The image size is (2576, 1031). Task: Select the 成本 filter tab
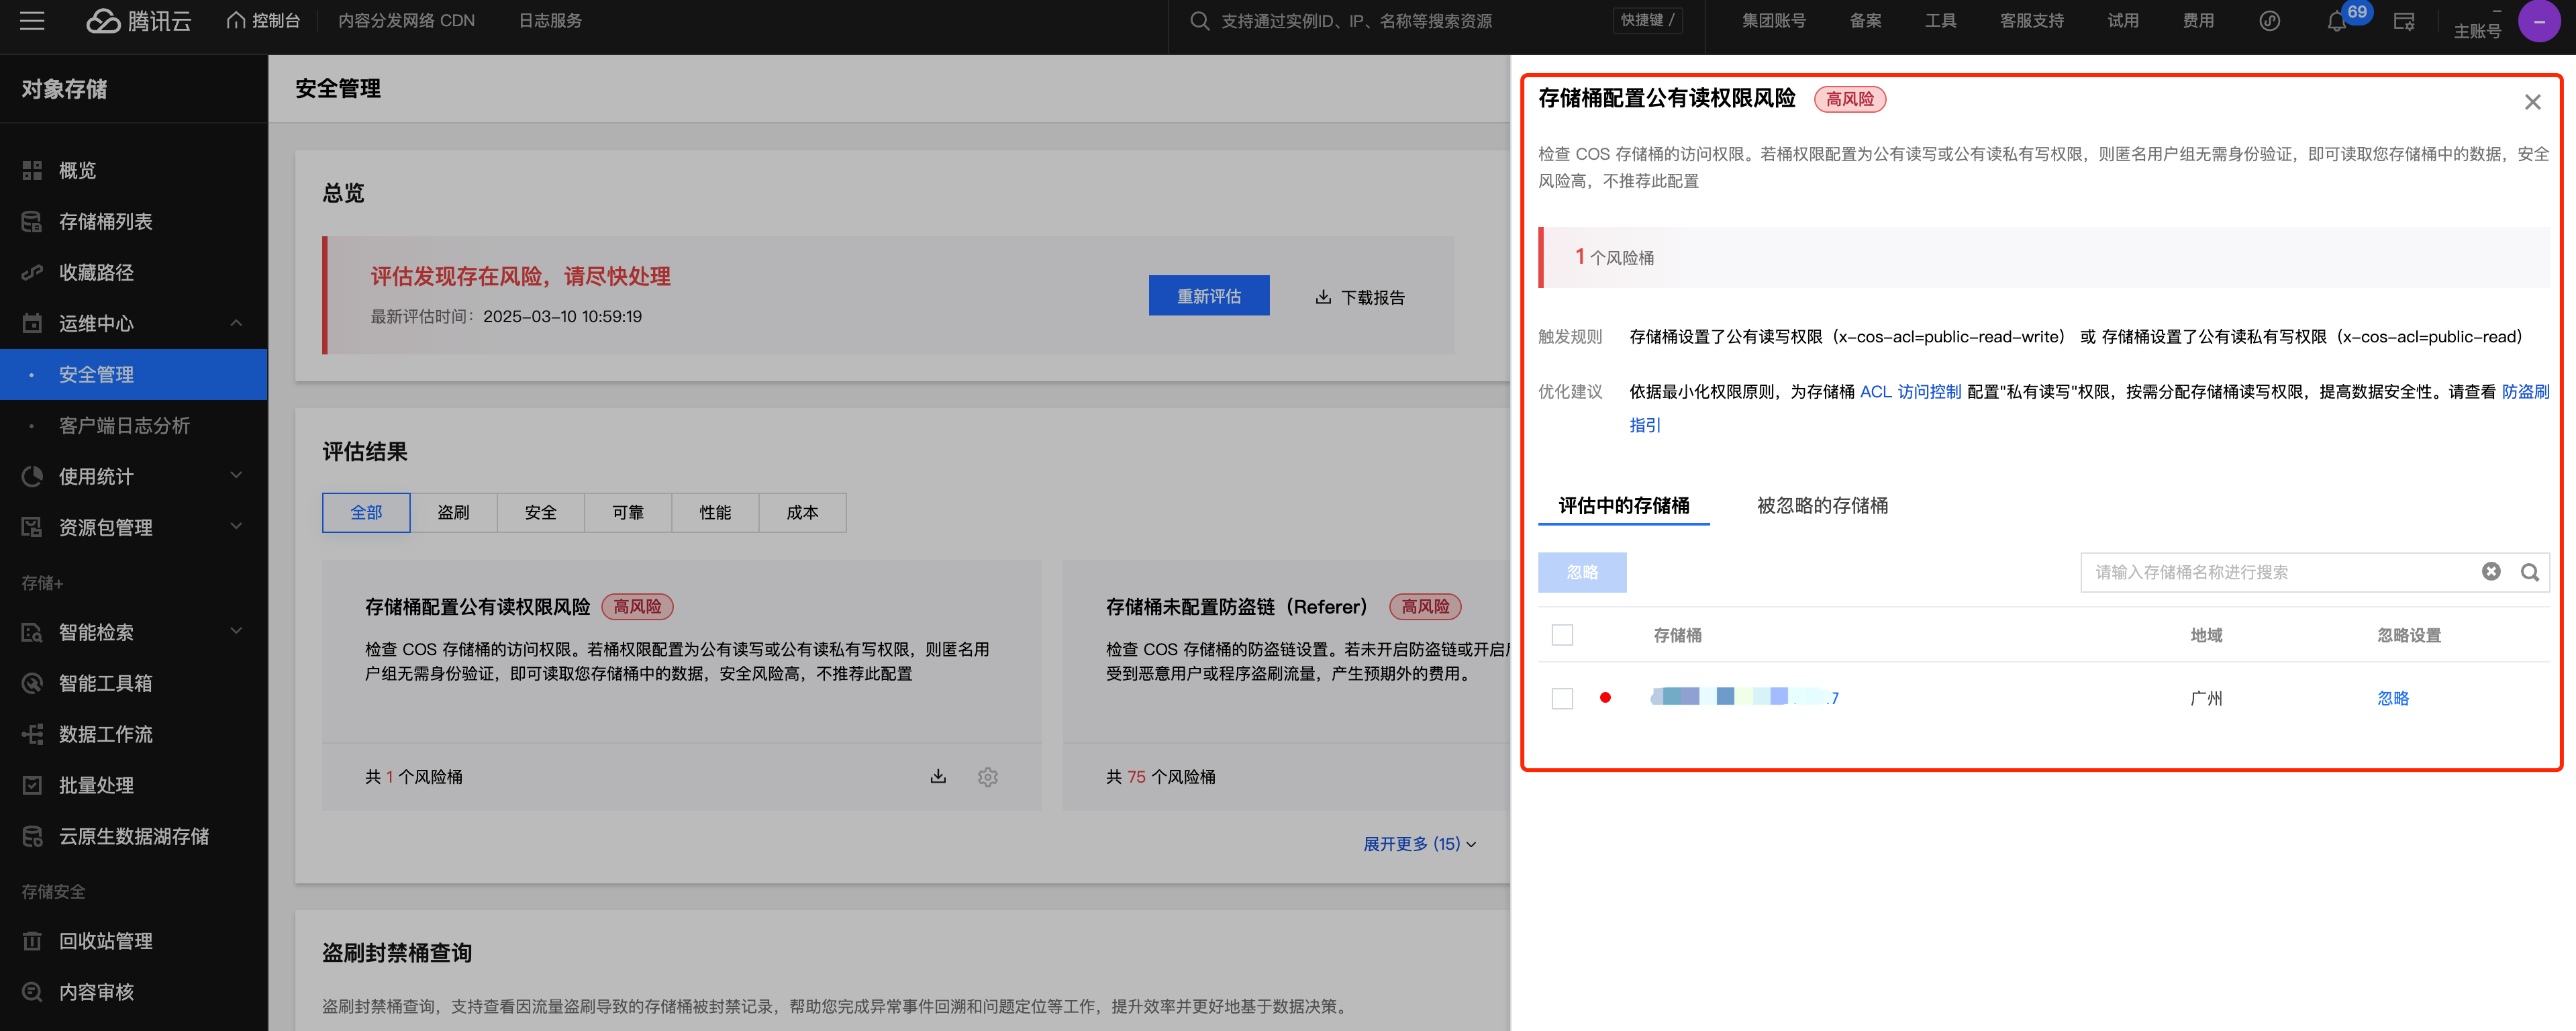(802, 512)
